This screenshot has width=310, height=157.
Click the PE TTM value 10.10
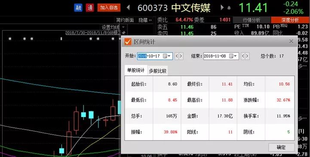(263, 27)
